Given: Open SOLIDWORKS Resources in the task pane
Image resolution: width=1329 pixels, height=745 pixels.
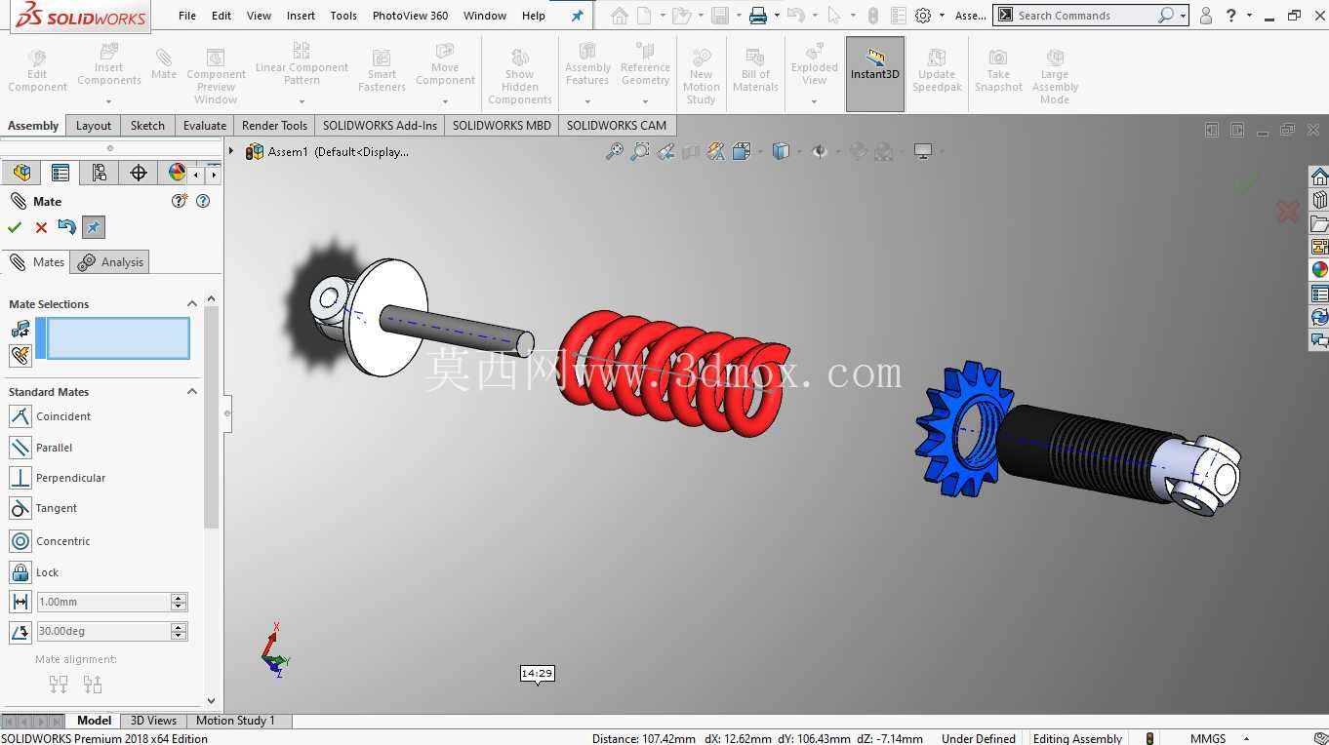Looking at the screenshot, I should [1319, 176].
